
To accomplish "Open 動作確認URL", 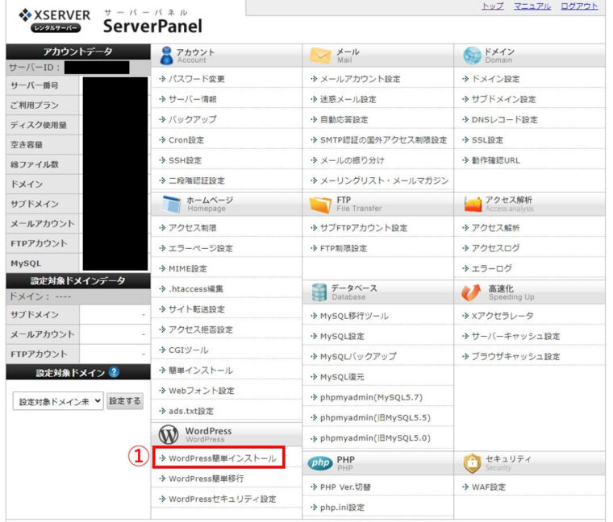I will [x=496, y=160].
